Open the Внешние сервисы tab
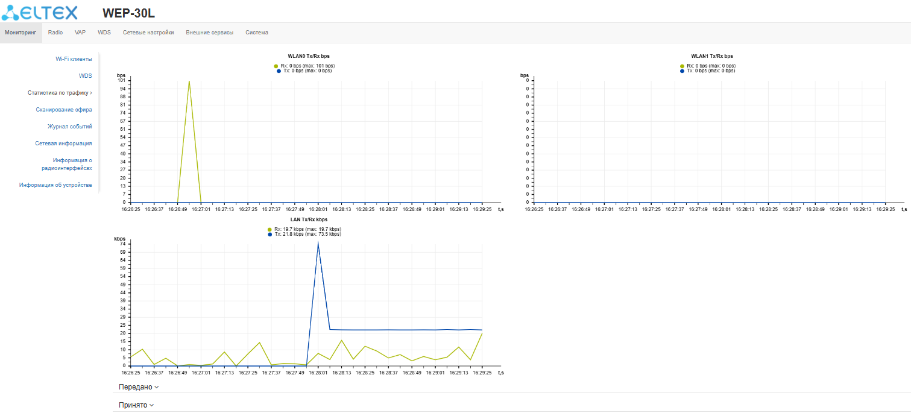 pos(210,33)
